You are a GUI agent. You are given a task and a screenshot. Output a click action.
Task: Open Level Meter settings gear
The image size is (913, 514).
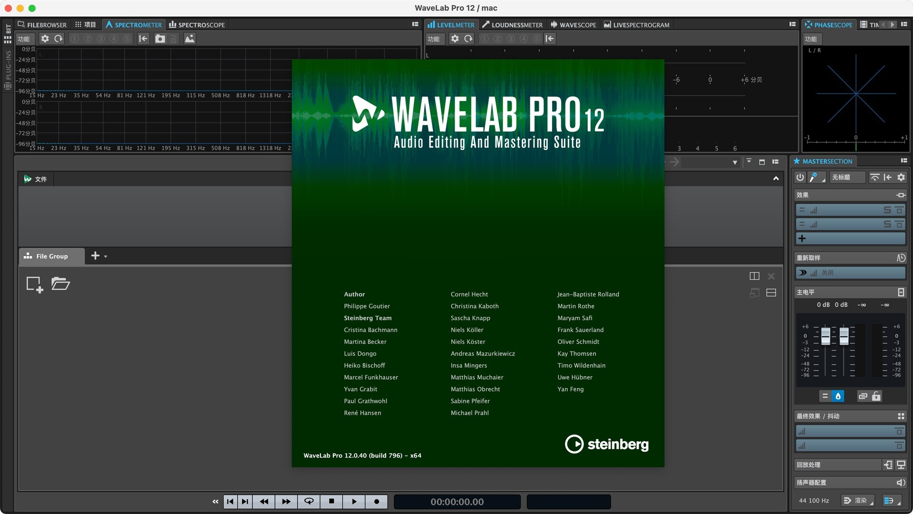455,39
